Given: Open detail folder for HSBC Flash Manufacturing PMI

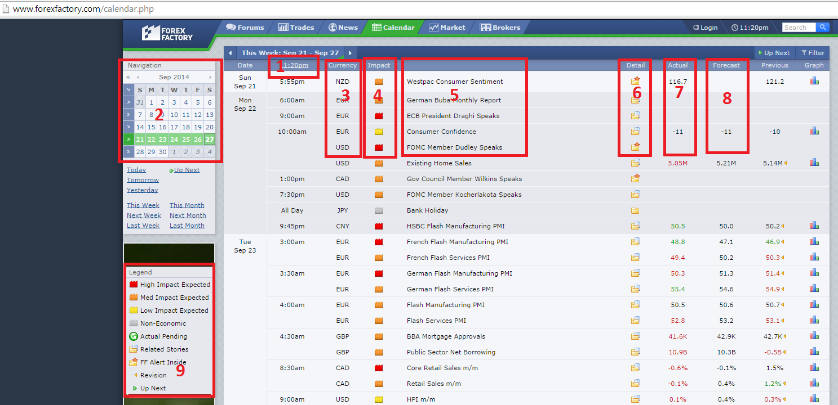Looking at the screenshot, I should [636, 226].
